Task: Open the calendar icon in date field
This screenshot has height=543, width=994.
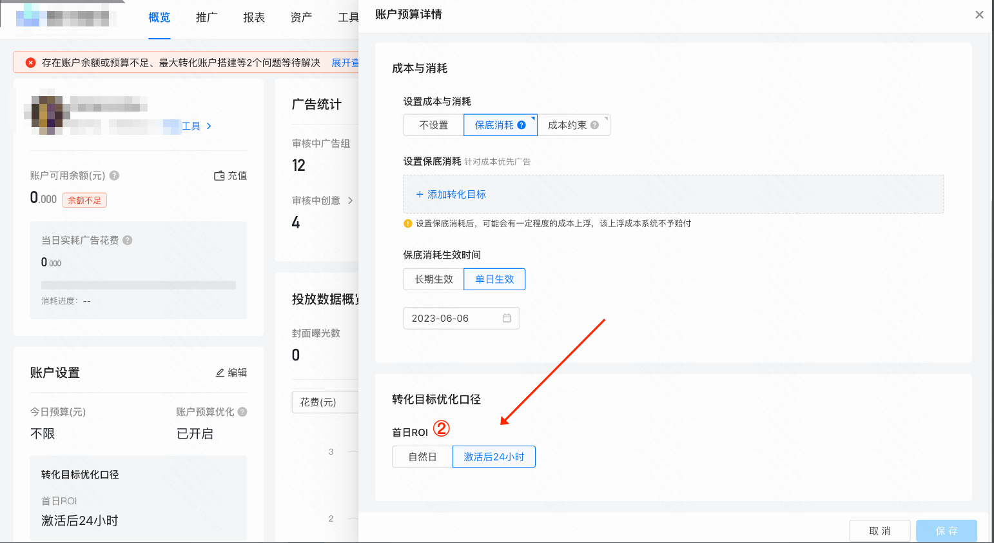Action: point(509,318)
